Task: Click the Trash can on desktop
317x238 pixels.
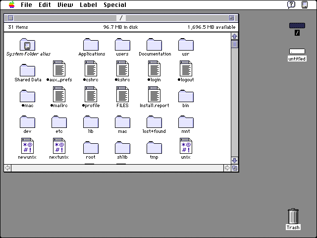Action: 293,216
